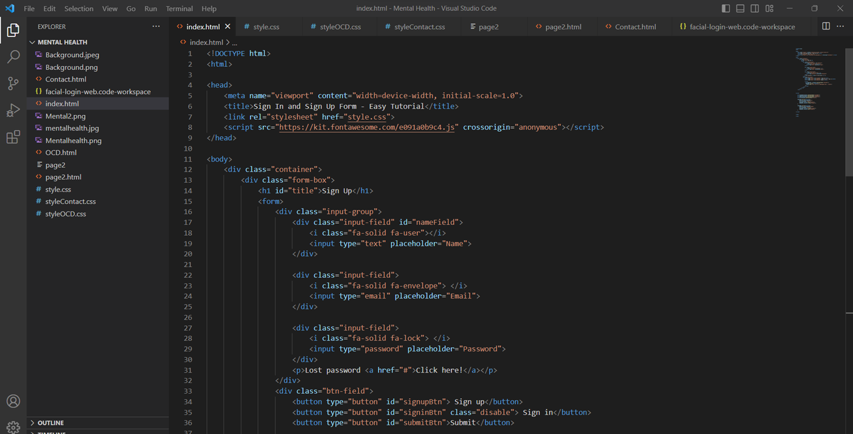Click index.html in the breadcrumb

point(206,43)
